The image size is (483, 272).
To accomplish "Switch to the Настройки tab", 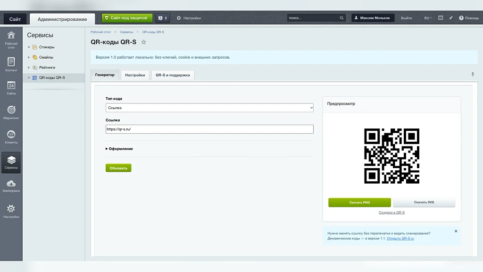I will tap(135, 75).
